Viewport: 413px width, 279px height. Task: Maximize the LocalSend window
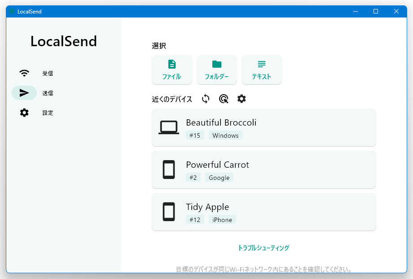376,11
